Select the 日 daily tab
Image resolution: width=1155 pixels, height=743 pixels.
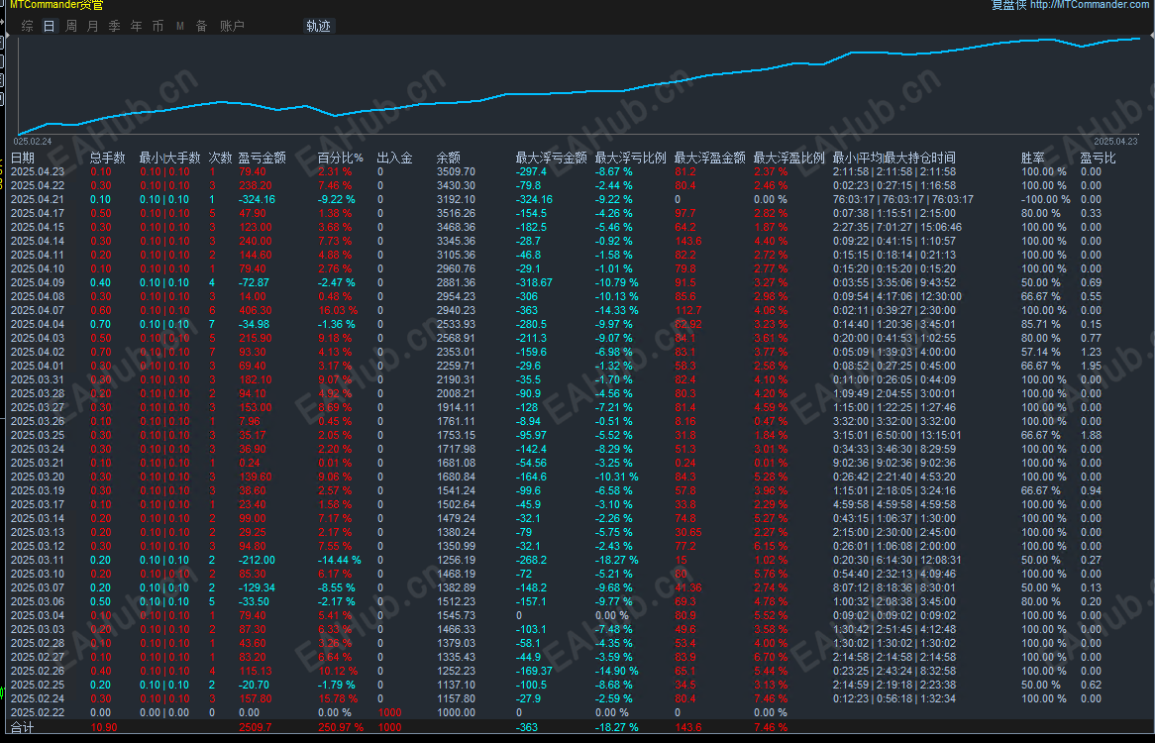click(x=50, y=26)
